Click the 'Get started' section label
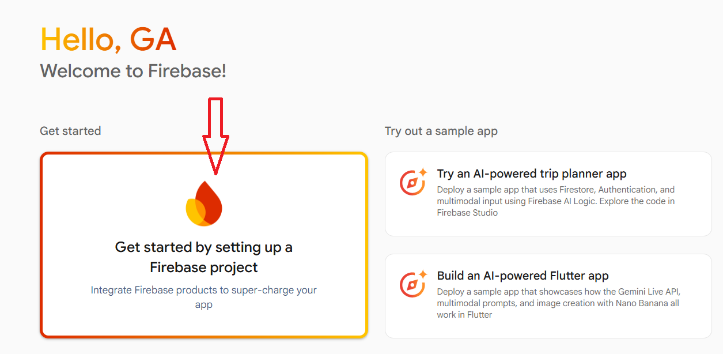Image resolution: width=723 pixels, height=354 pixels. pos(70,131)
